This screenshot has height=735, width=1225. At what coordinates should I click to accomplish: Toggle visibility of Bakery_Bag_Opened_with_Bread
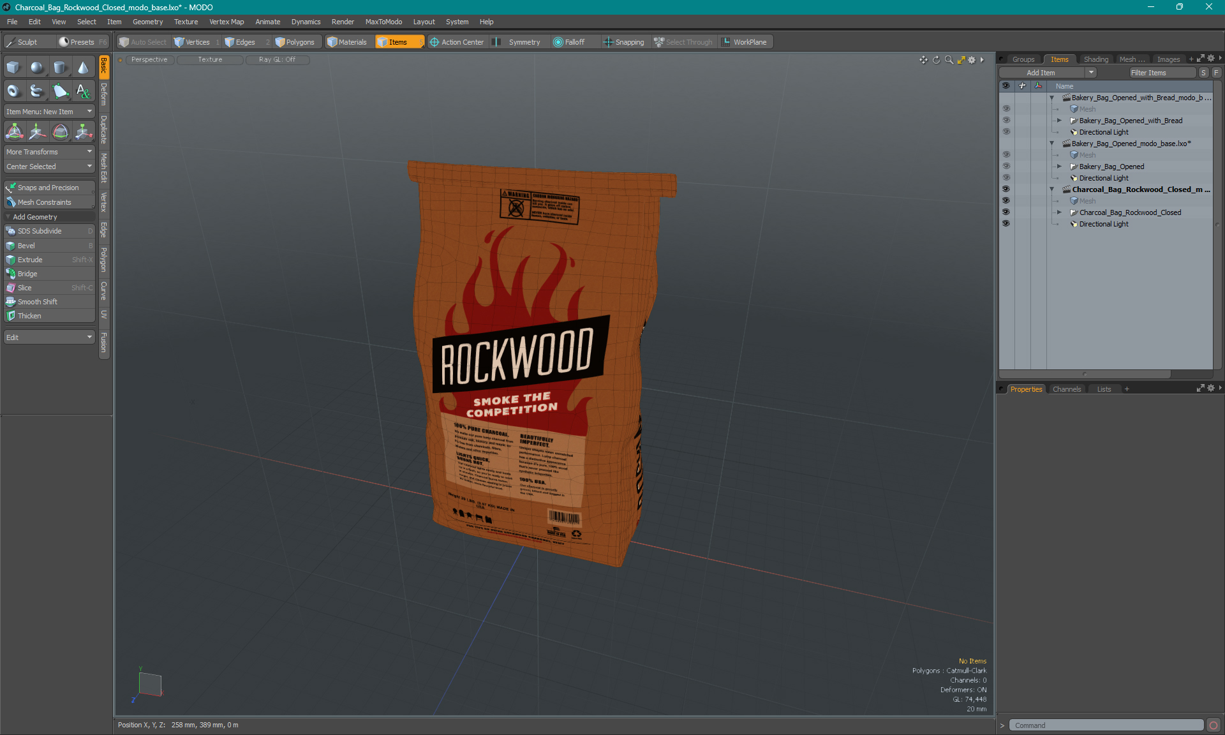1006,121
